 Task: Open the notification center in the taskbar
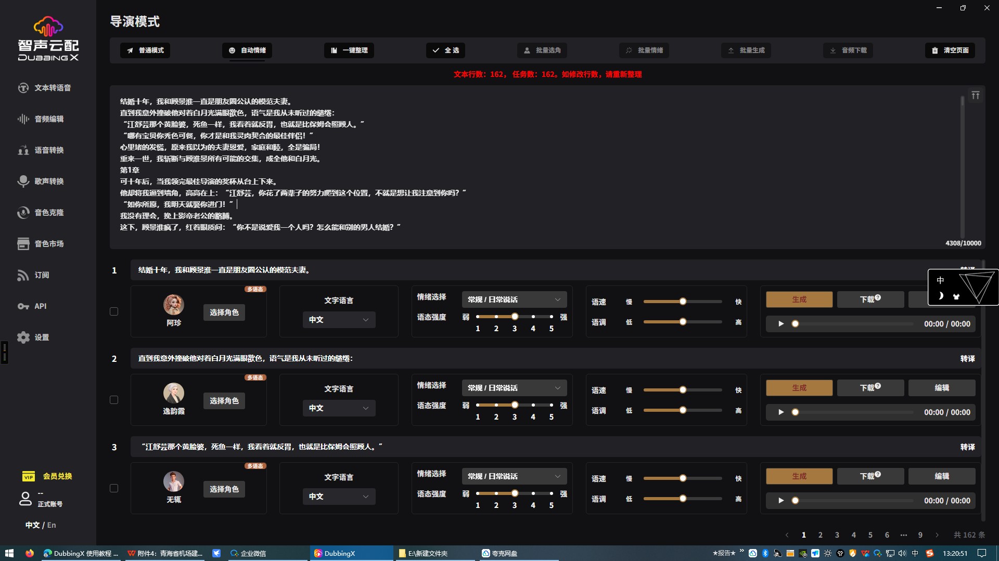[x=982, y=553]
